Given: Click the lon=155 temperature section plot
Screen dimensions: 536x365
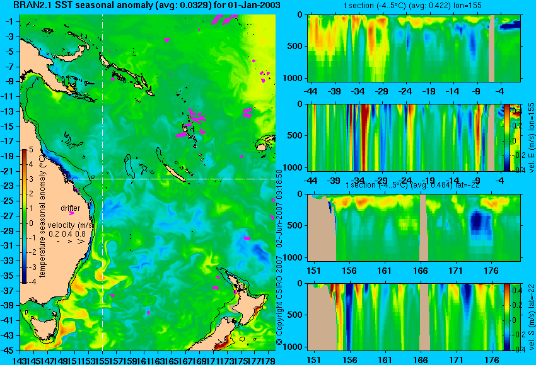Looking at the screenshot, I should click(x=414, y=48).
